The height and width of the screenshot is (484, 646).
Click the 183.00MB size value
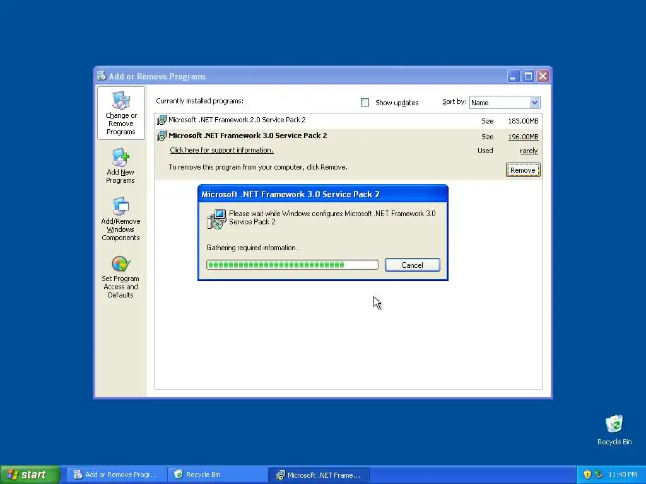(x=523, y=121)
